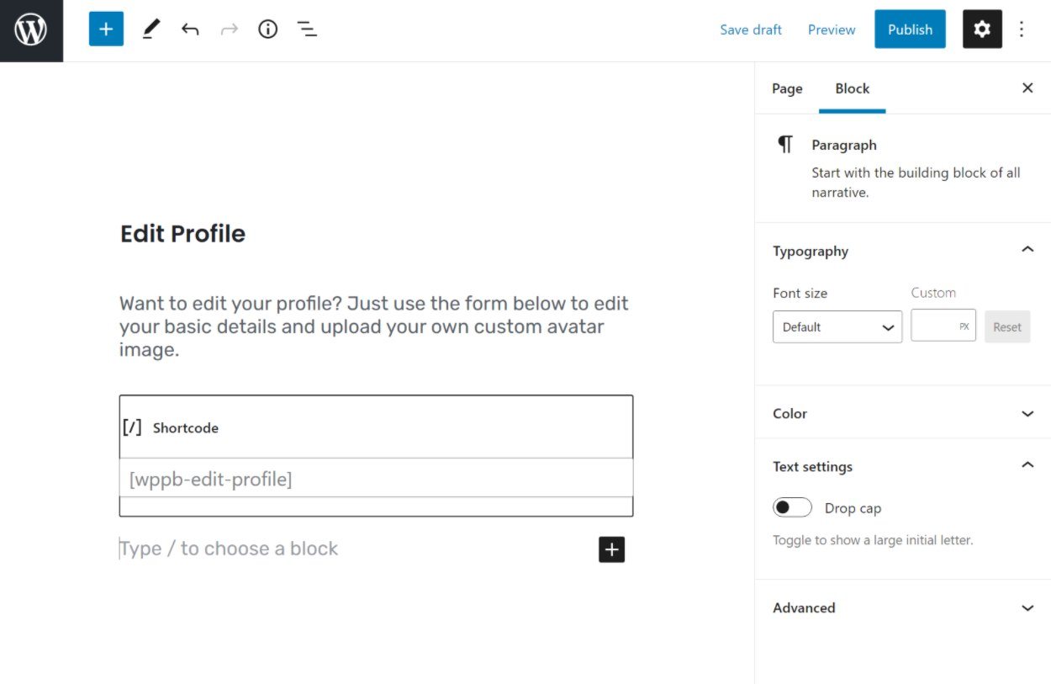Open the three-dot Options menu
Image resolution: width=1051 pixels, height=684 pixels.
pyautogui.click(x=1022, y=29)
